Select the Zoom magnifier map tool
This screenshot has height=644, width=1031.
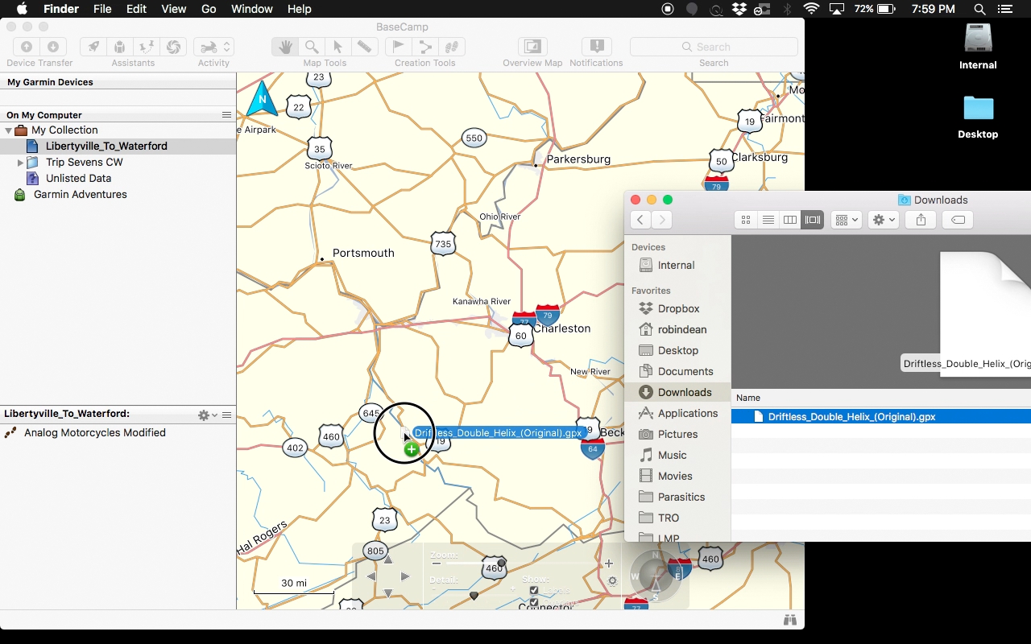pos(312,47)
